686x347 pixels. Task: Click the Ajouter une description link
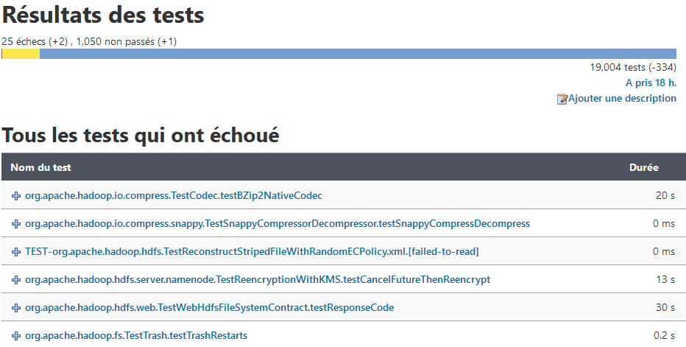click(622, 99)
